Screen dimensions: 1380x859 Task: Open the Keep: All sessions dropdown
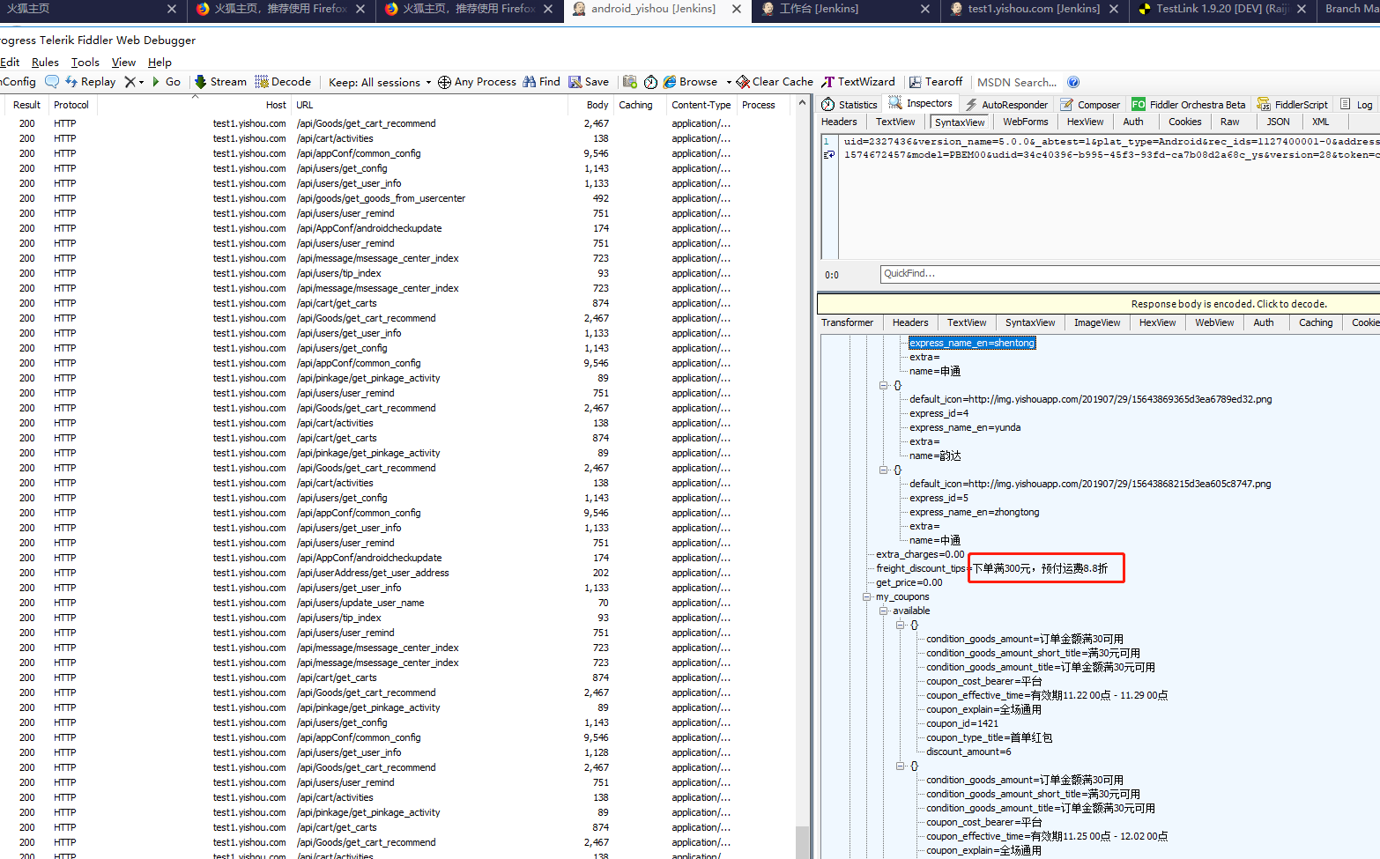pyautogui.click(x=380, y=82)
